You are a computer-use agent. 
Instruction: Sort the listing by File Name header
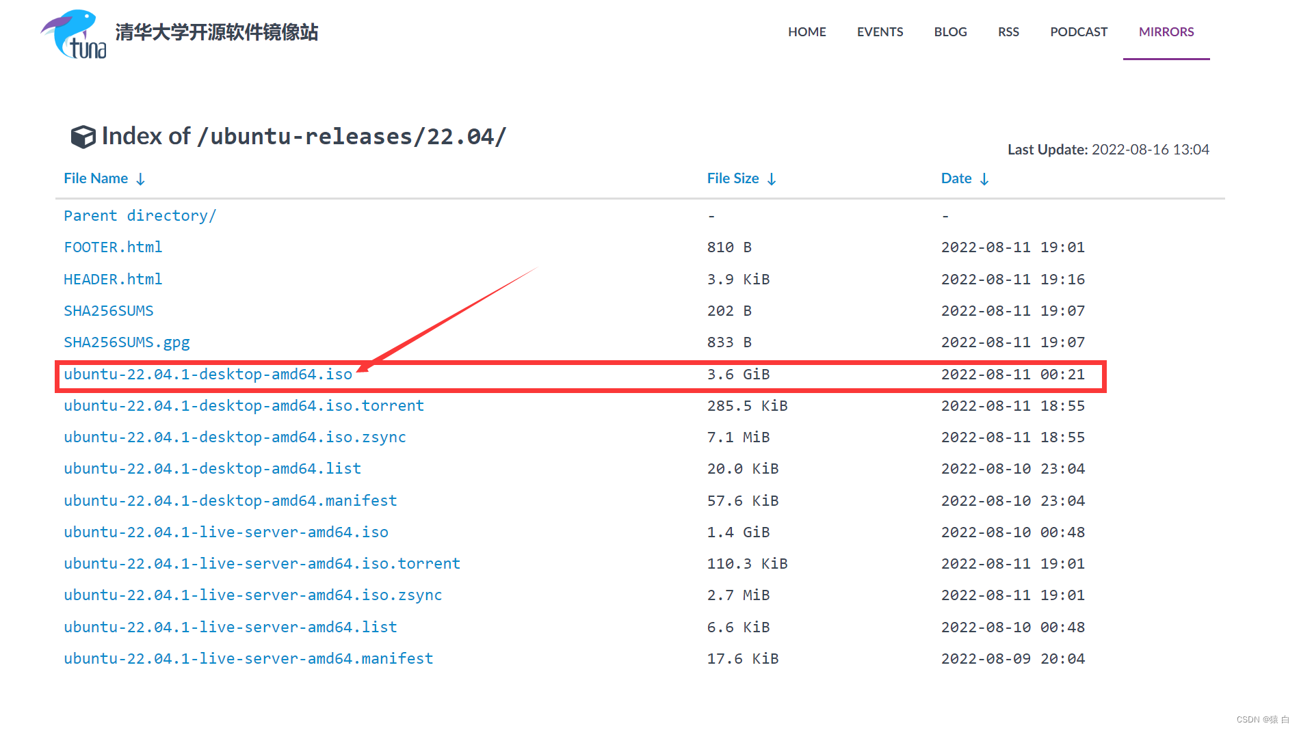96,178
